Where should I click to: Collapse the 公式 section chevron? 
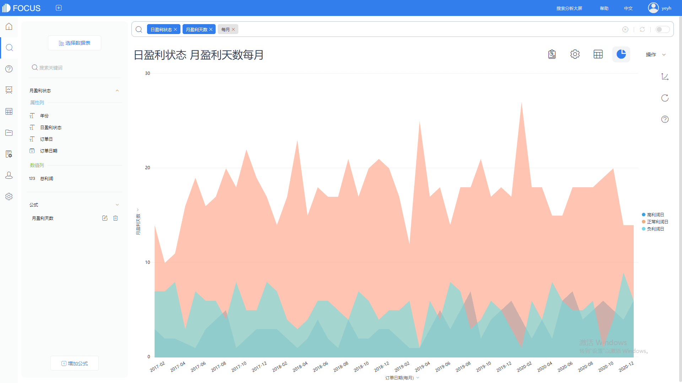tap(117, 205)
